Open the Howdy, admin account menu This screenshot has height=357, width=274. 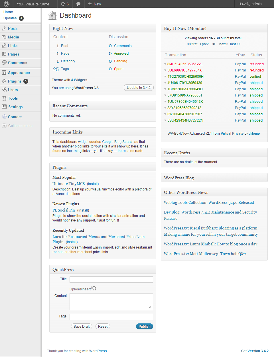(x=250, y=4)
